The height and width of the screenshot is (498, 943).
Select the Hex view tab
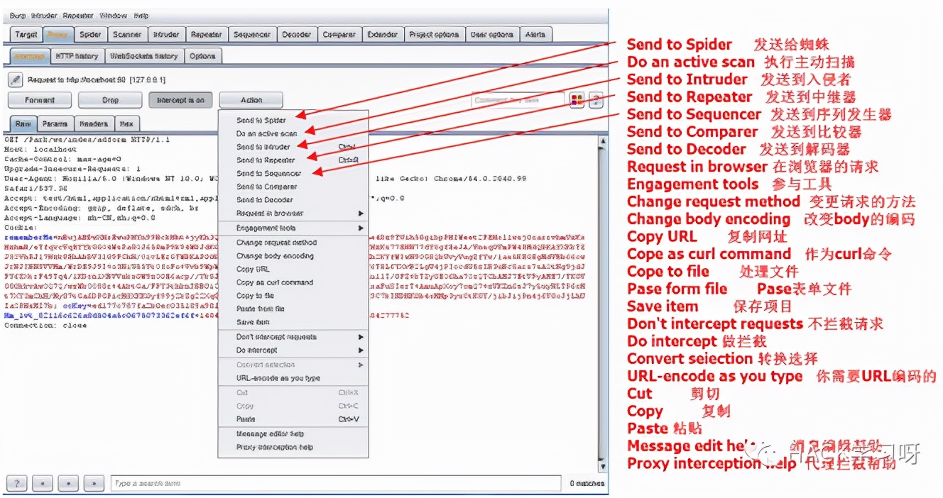(x=126, y=123)
